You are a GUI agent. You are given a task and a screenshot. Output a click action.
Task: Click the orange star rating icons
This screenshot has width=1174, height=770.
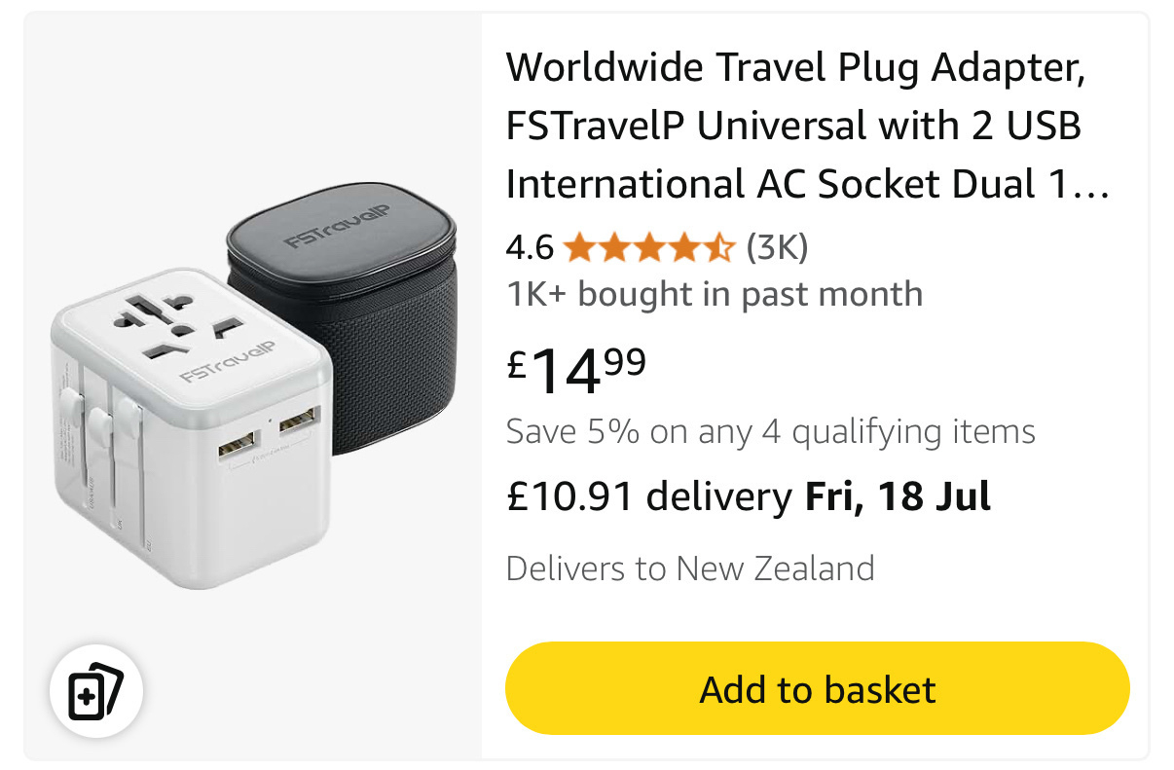(x=648, y=248)
